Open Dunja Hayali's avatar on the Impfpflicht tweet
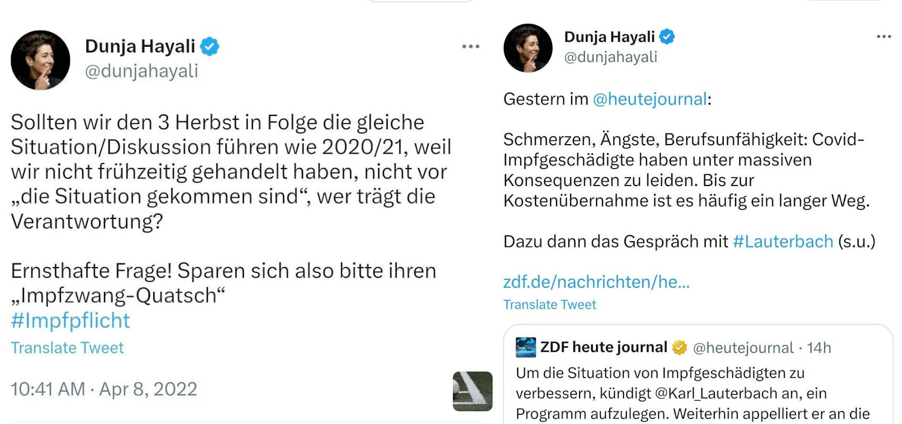 40,60
